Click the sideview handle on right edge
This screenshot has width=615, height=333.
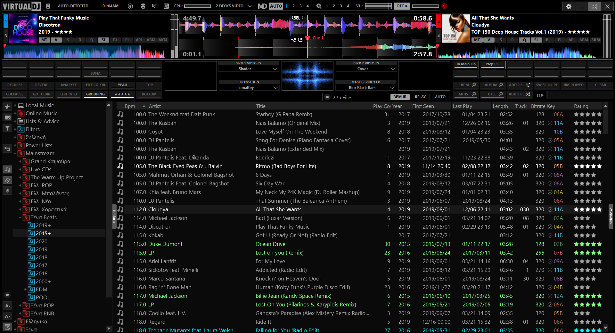611,216
